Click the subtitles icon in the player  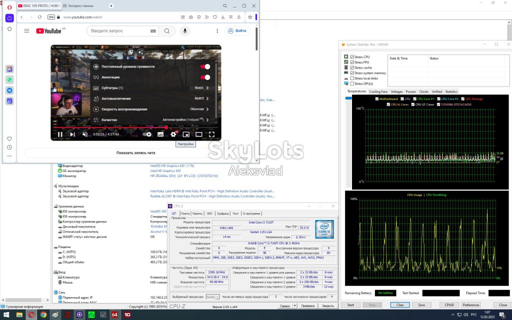[x=160, y=134]
